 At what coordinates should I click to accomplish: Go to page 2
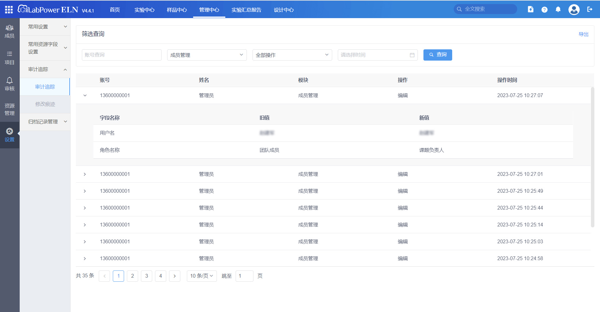[x=132, y=276]
